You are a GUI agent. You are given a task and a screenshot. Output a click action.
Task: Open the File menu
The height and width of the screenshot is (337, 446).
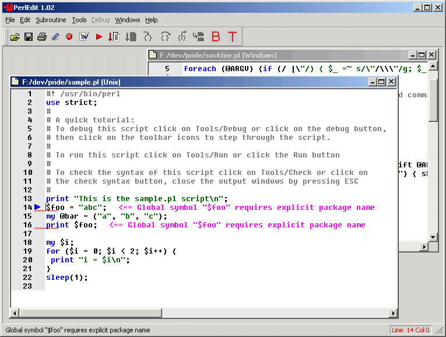point(10,20)
